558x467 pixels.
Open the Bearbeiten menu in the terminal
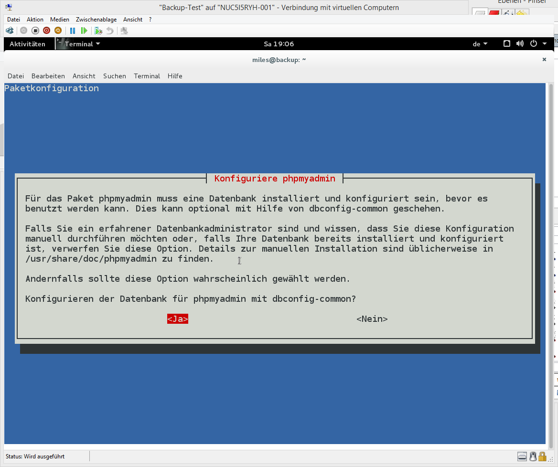click(x=48, y=76)
